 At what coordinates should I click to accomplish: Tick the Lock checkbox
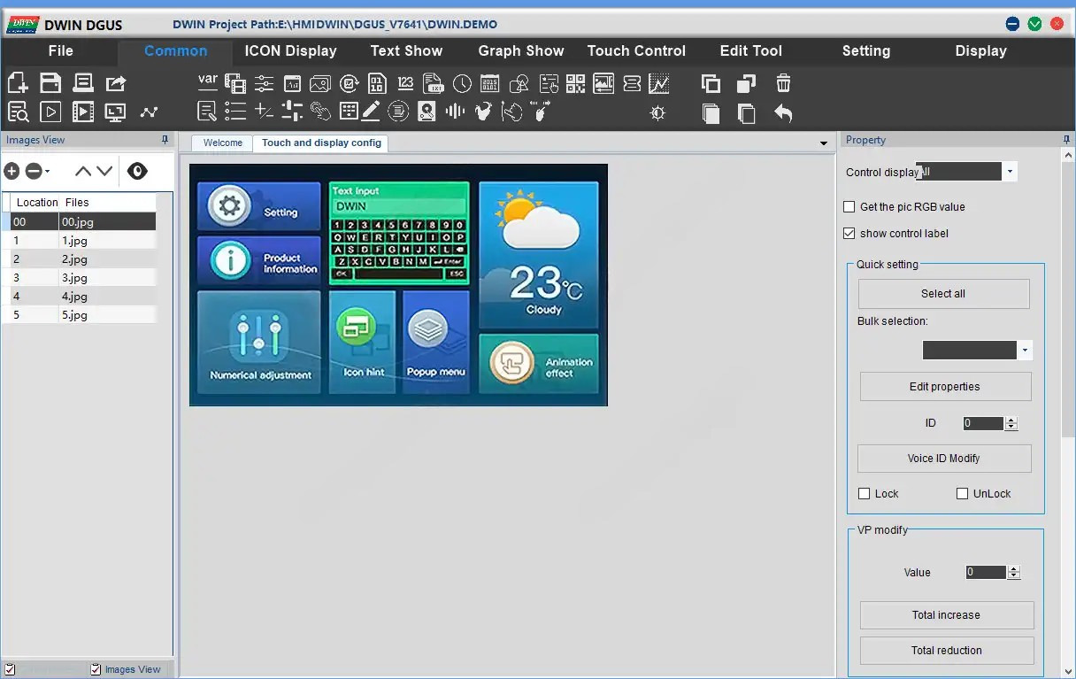tap(865, 494)
